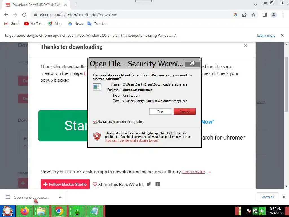The height and width of the screenshot is (217, 289).
Task: Open Firefox from the taskbar
Action: pos(25,211)
